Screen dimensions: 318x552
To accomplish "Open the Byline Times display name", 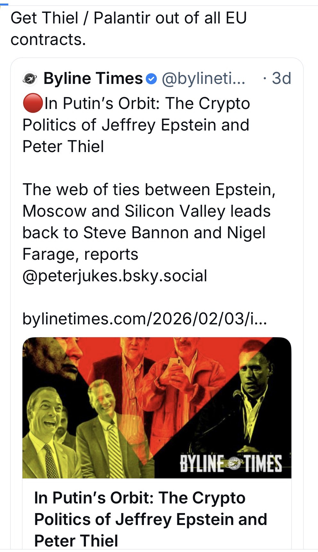I will pos(93,78).
